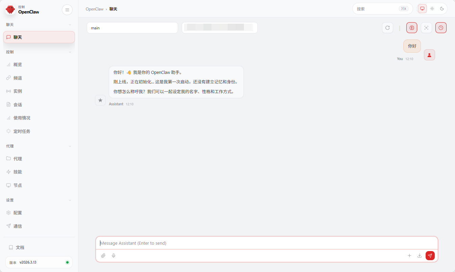Open the 文档 documentation link
Image resolution: width=455 pixels, height=272 pixels.
point(39,247)
